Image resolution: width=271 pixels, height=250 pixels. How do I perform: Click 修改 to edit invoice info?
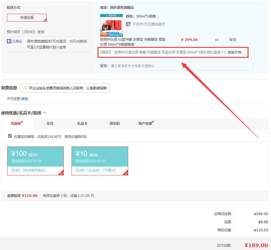pyautogui.click(x=25, y=99)
